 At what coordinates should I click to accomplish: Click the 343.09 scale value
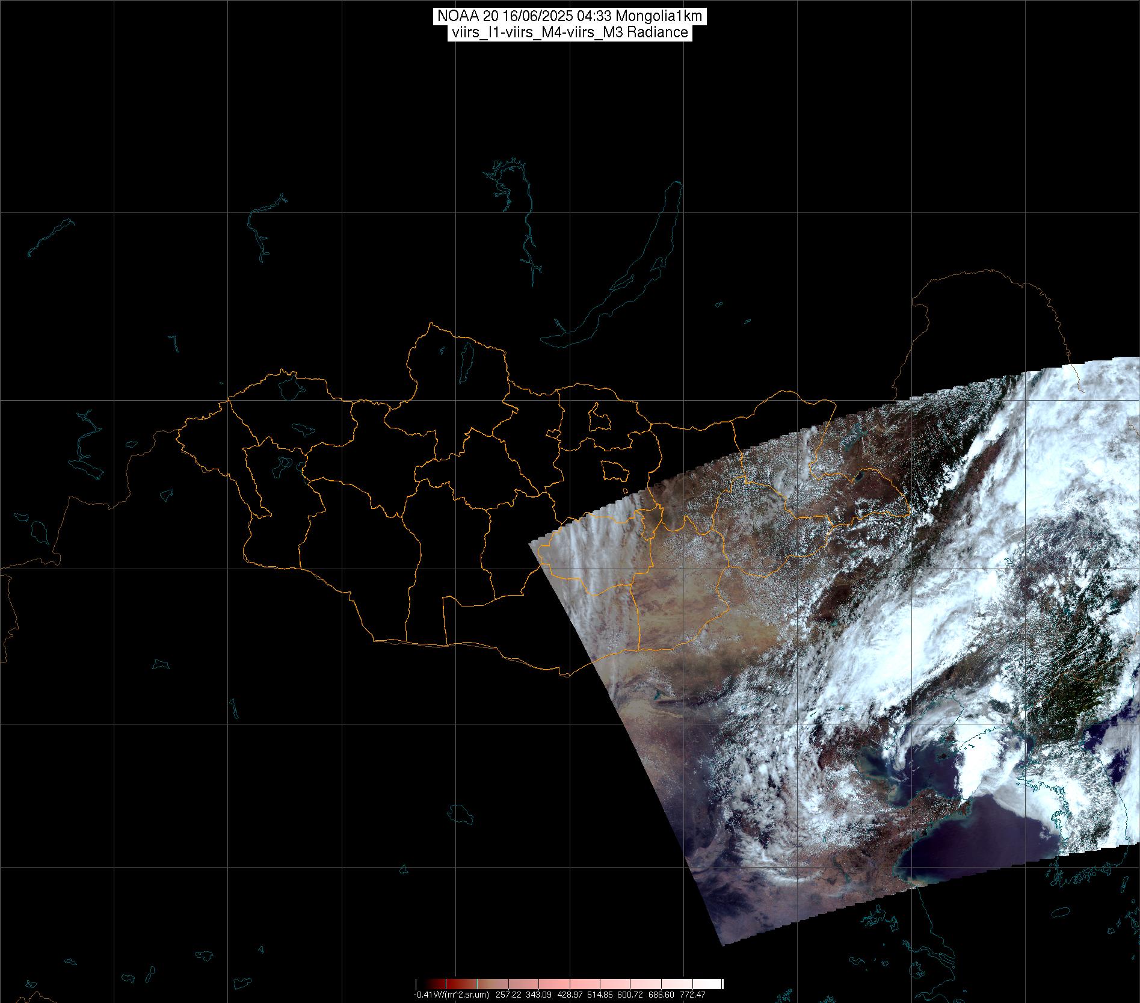pyautogui.click(x=539, y=995)
